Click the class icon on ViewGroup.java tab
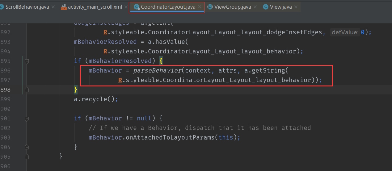This screenshot has height=171, width=392. point(210,7)
